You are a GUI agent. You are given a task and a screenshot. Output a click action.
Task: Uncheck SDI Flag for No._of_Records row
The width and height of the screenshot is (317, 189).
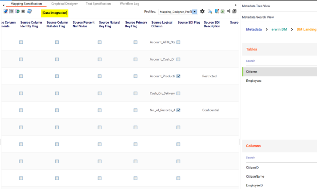coord(178,110)
